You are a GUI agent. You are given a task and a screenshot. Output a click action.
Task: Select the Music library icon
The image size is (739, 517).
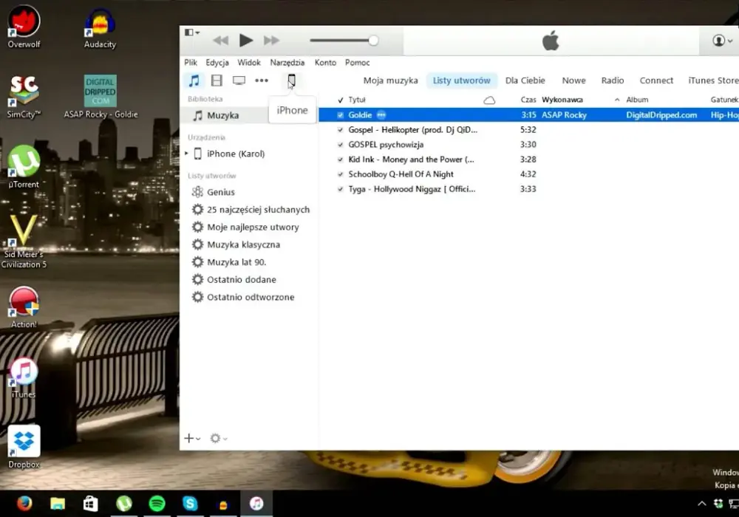coord(194,81)
